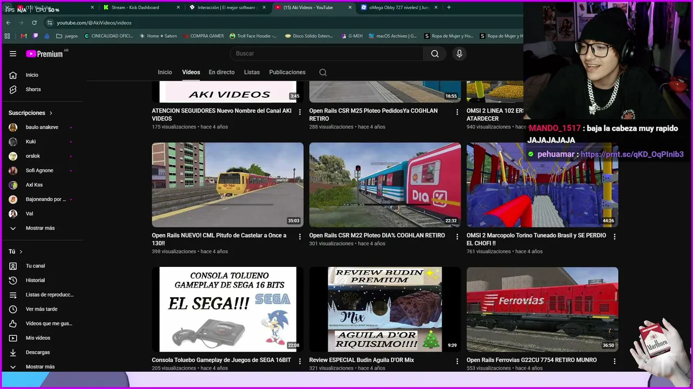The image size is (693, 389).
Task: Open options menu for Ferrovias G22CU 7754 video
Action: click(614, 361)
